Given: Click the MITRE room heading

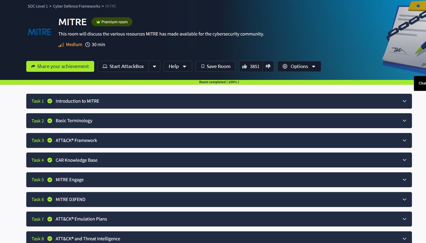Looking at the screenshot, I should [x=72, y=22].
